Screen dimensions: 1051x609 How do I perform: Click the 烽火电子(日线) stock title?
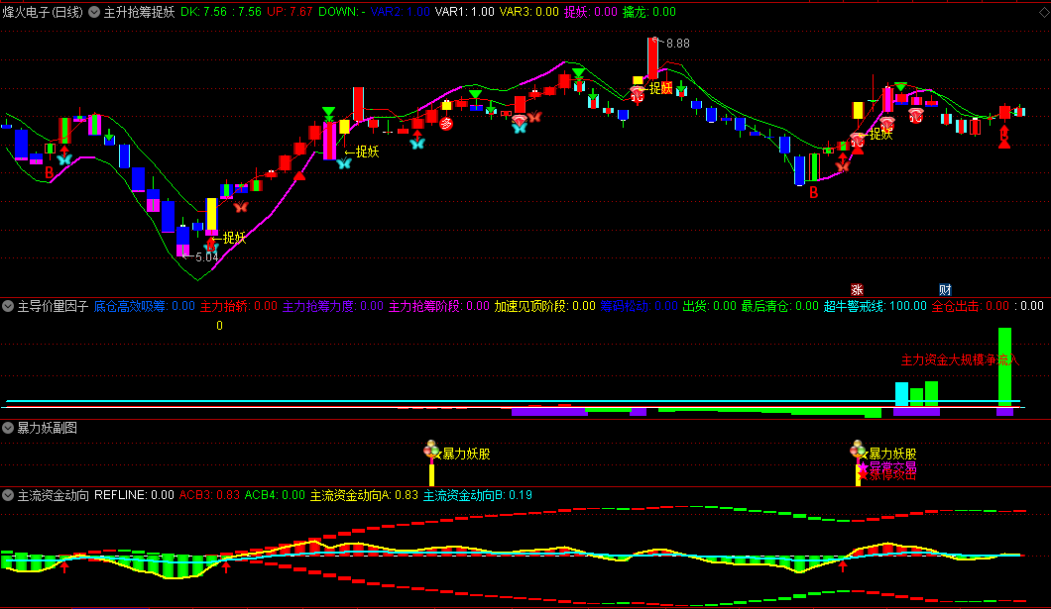(43, 12)
